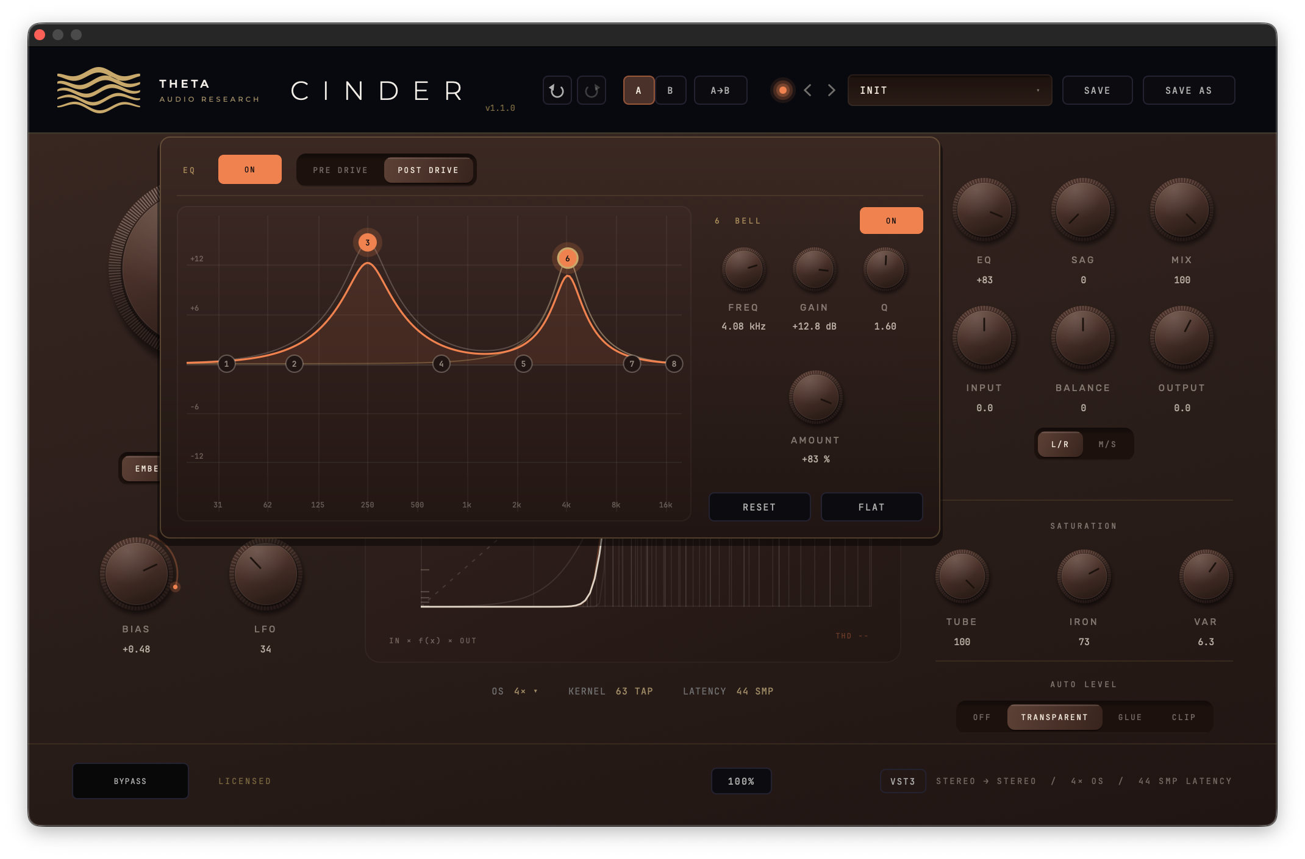
Task: Click the Save button
Action: 1097,91
